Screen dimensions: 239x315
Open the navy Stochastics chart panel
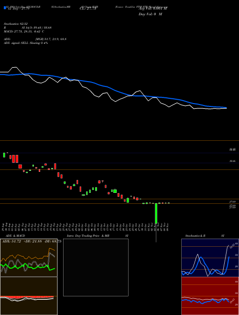[210, 258]
